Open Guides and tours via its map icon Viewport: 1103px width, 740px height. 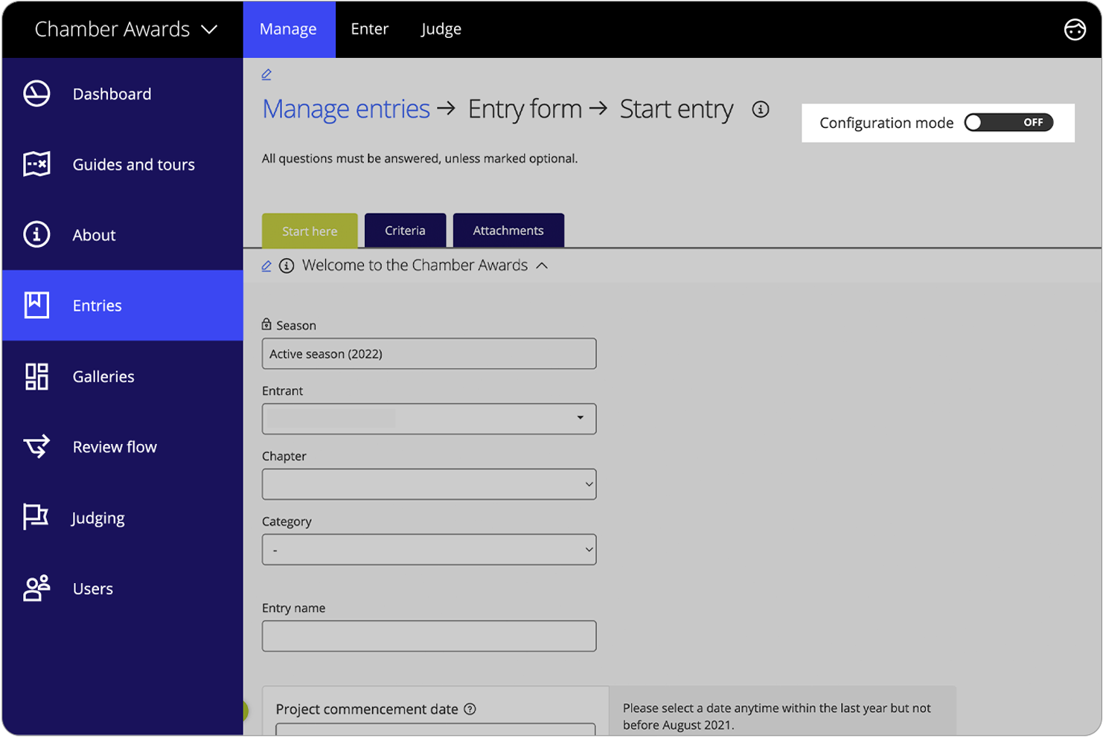pyautogui.click(x=36, y=164)
